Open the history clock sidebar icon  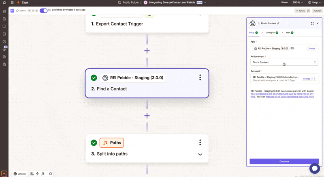(4, 41)
